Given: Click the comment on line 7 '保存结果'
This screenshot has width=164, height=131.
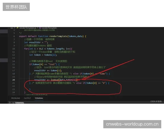Looking at the screenshot, I should (50, 39).
